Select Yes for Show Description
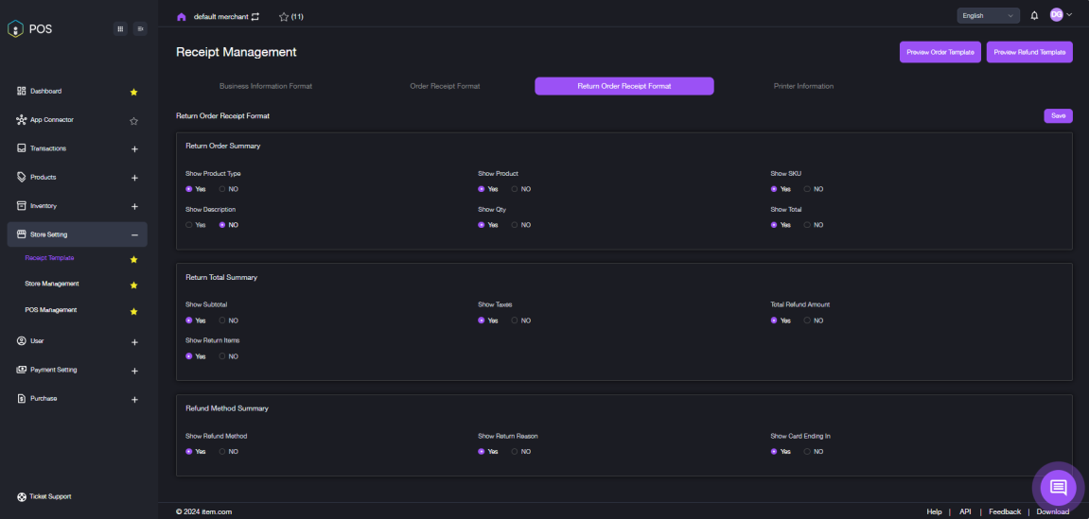 point(189,225)
